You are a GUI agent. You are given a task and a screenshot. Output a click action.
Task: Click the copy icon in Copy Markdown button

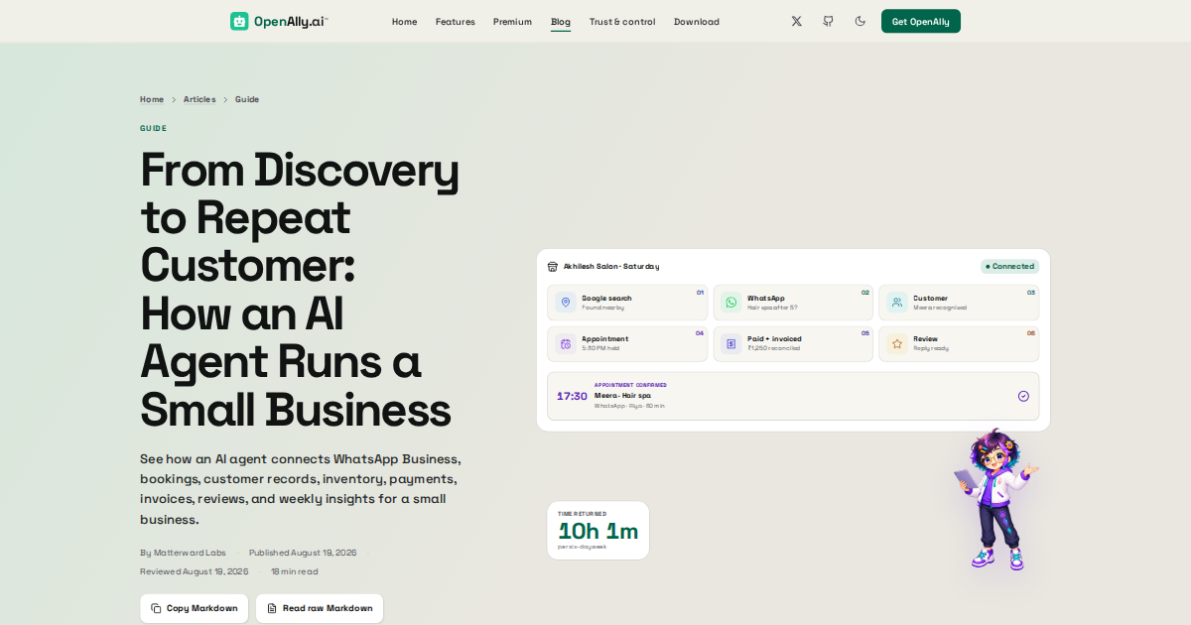pyautogui.click(x=156, y=608)
